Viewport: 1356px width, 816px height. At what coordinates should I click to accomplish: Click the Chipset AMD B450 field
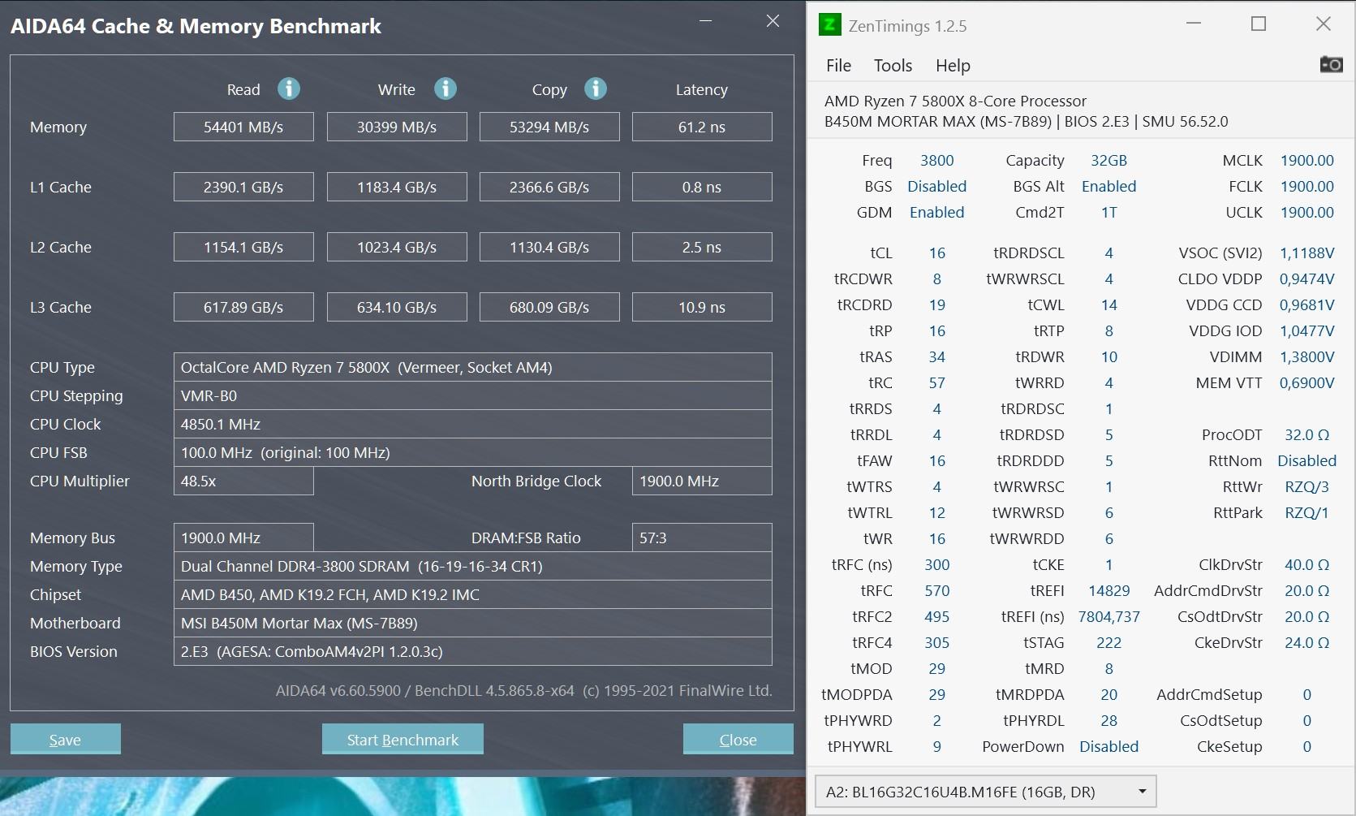473,594
